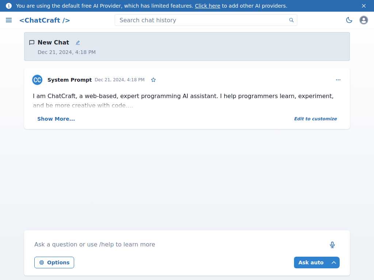The image size is (374, 280).
Task: Expand the Ask auto chevron menu
Action: (334, 262)
